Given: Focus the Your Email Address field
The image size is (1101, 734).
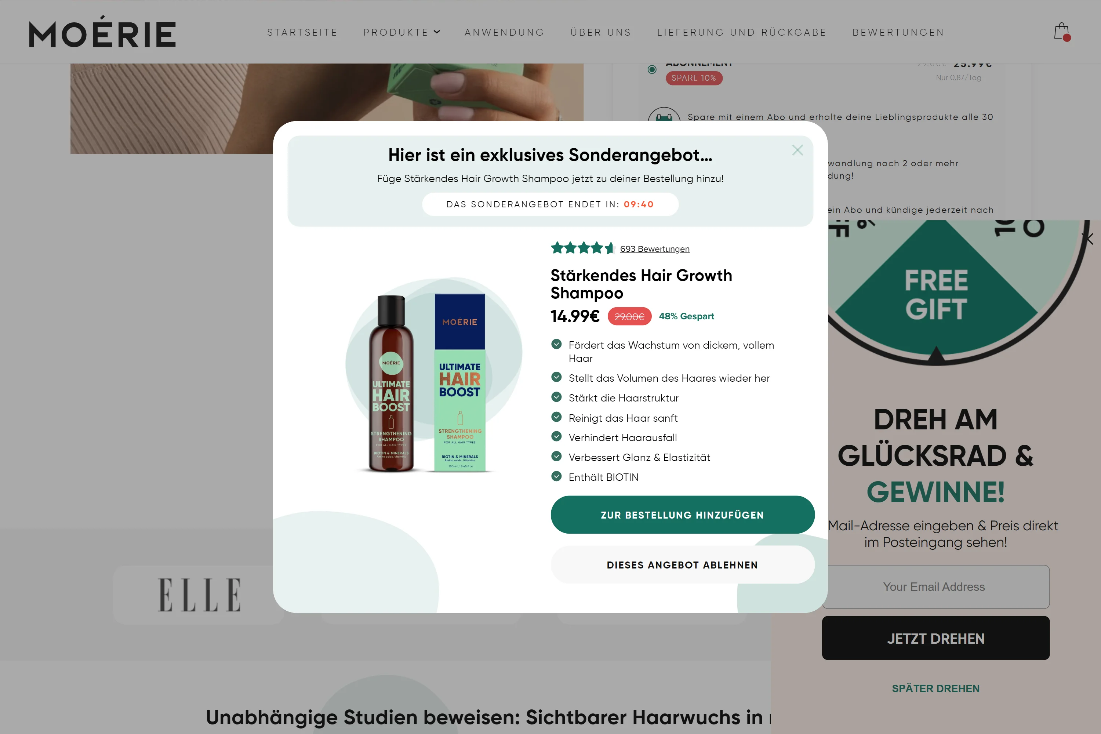Looking at the screenshot, I should [935, 586].
